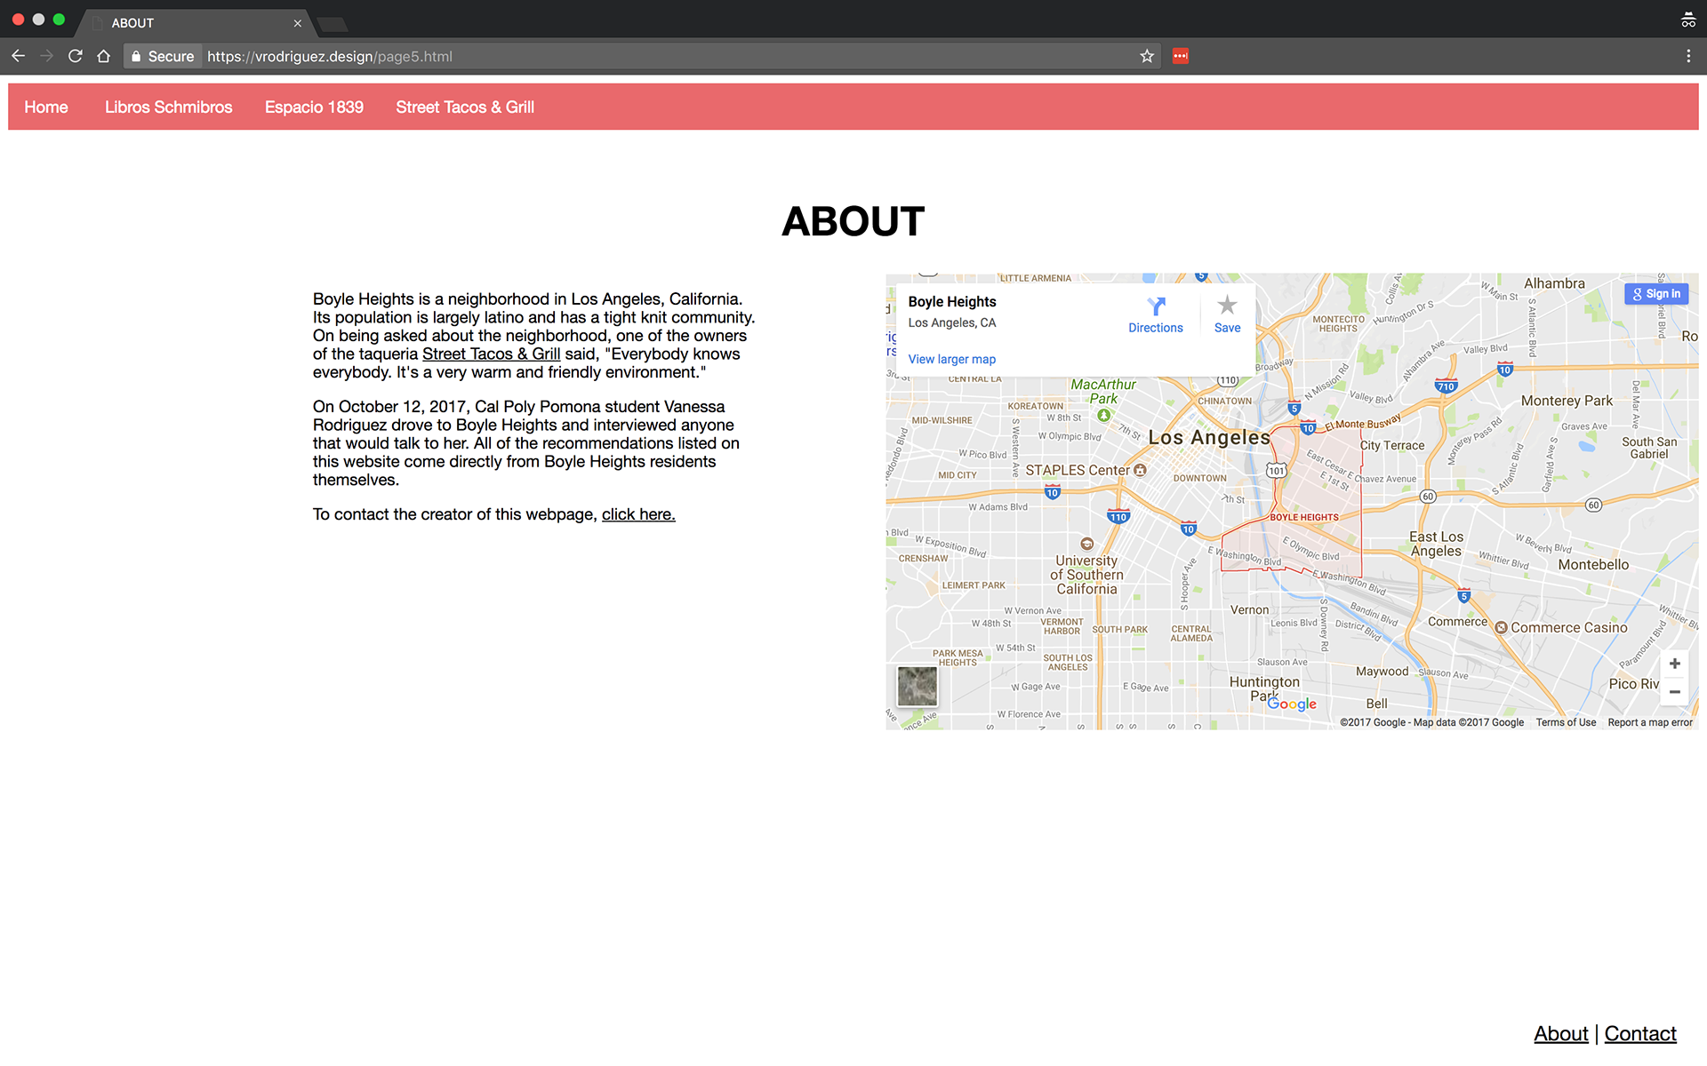The image size is (1707, 1066).
Task: Save Boyle Heights place with star
Action: pos(1227,314)
